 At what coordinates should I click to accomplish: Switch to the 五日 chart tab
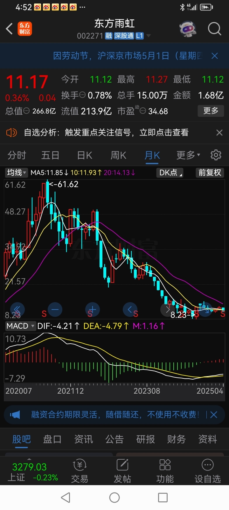[50, 155]
